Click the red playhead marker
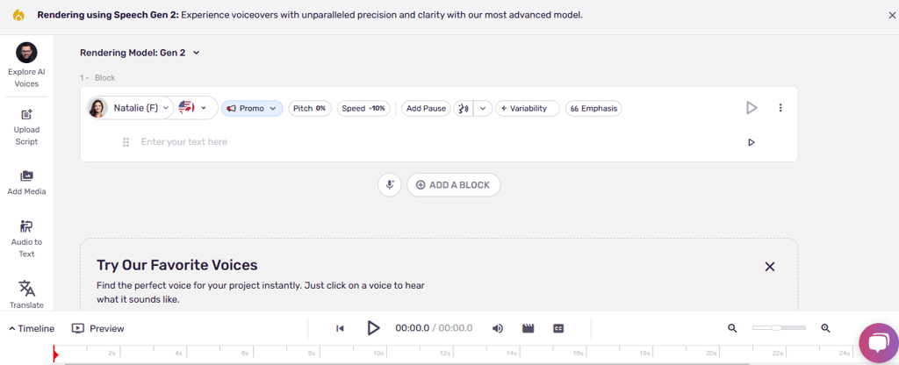 click(x=55, y=354)
